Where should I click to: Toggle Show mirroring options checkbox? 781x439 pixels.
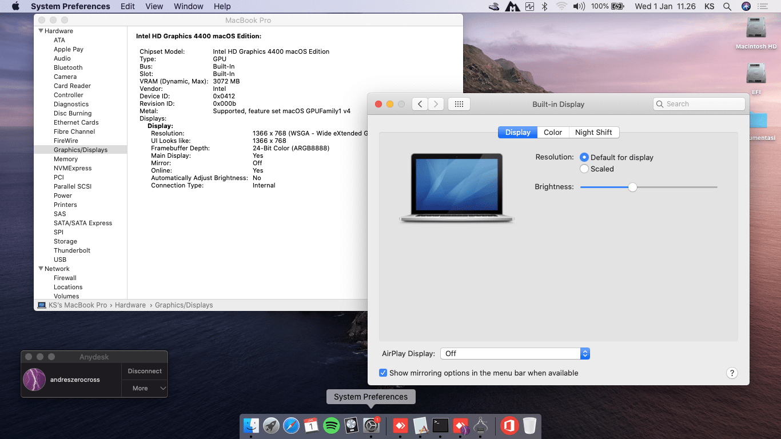(x=383, y=373)
